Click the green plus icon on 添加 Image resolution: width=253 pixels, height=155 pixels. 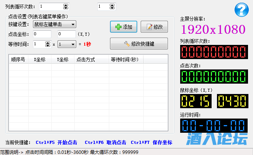[x=118, y=27]
